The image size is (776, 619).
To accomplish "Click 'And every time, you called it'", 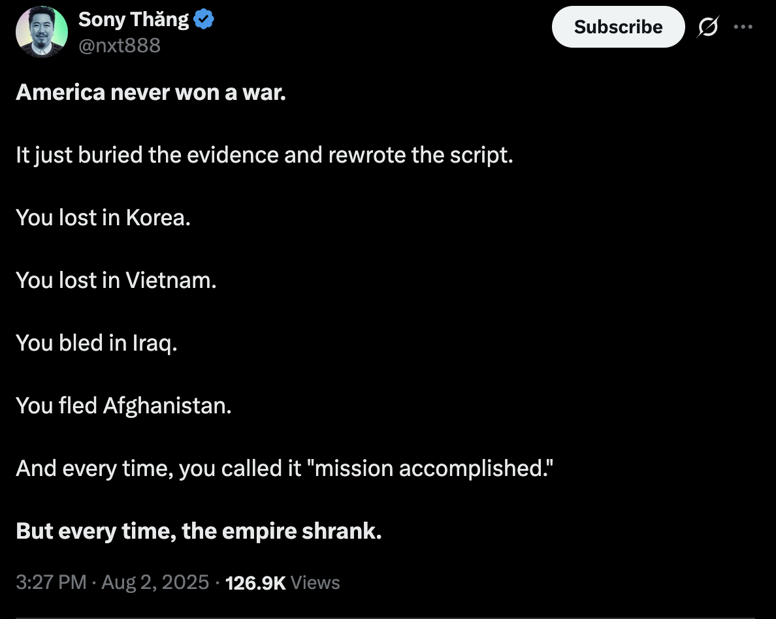I will click(x=158, y=468).
